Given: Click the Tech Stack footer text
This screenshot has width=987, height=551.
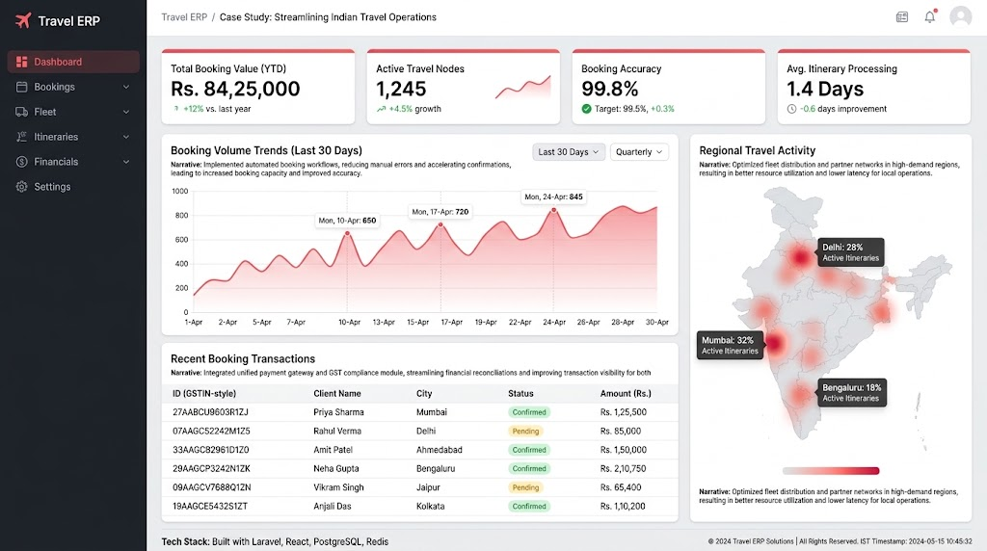Looking at the screenshot, I should pos(275,541).
